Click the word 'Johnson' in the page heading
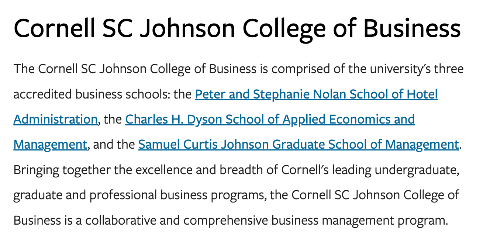Screen dimensions: 490x239 188,28
